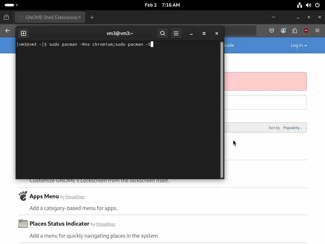The width and height of the screenshot is (325, 244).
Task: Click the terminal scrollbar
Action: 222,110
